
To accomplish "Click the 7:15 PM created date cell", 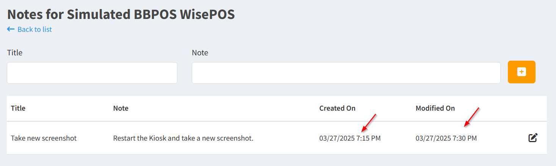I will 350,138.
